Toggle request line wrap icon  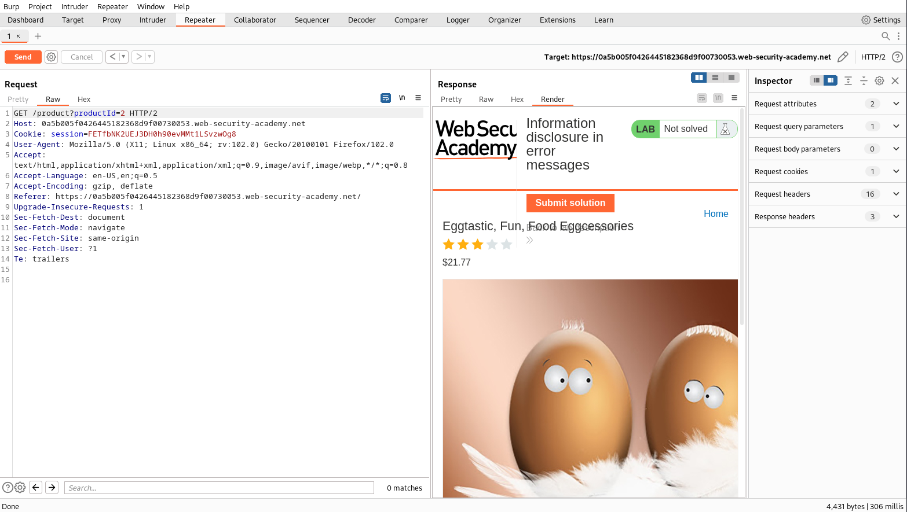386,98
